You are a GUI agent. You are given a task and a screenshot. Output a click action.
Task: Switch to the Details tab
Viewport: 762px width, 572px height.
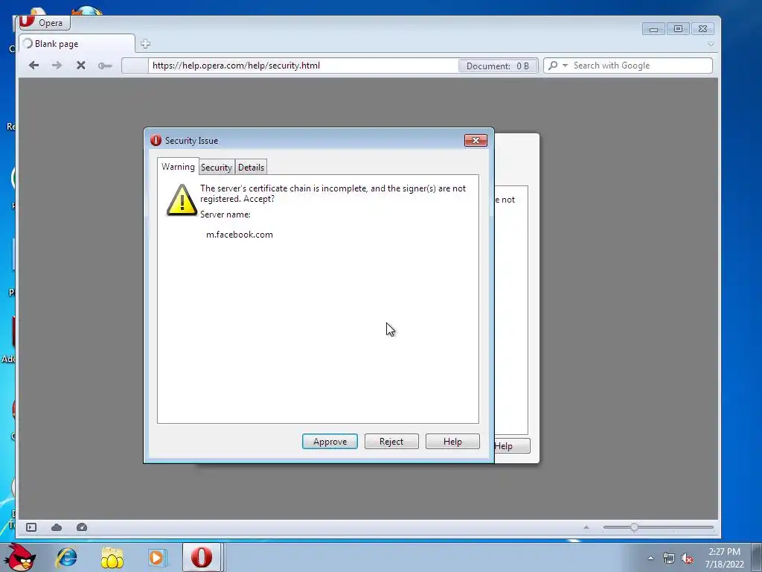click(252, 168)
